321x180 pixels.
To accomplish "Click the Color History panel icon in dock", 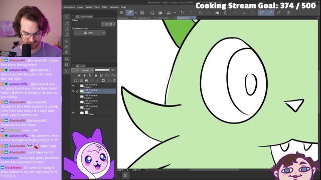I will (x=67, y=52).
